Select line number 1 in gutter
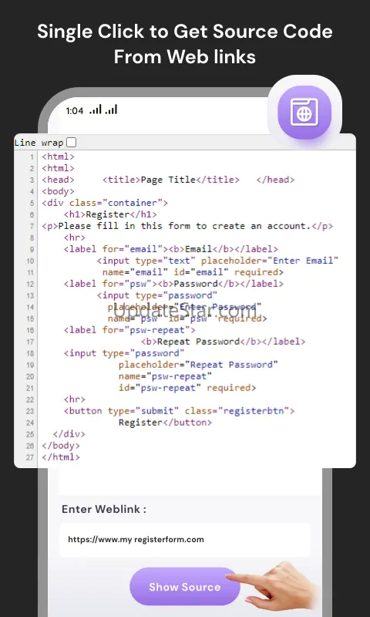Viewport: 370px width, 617px height. (32, 157)
